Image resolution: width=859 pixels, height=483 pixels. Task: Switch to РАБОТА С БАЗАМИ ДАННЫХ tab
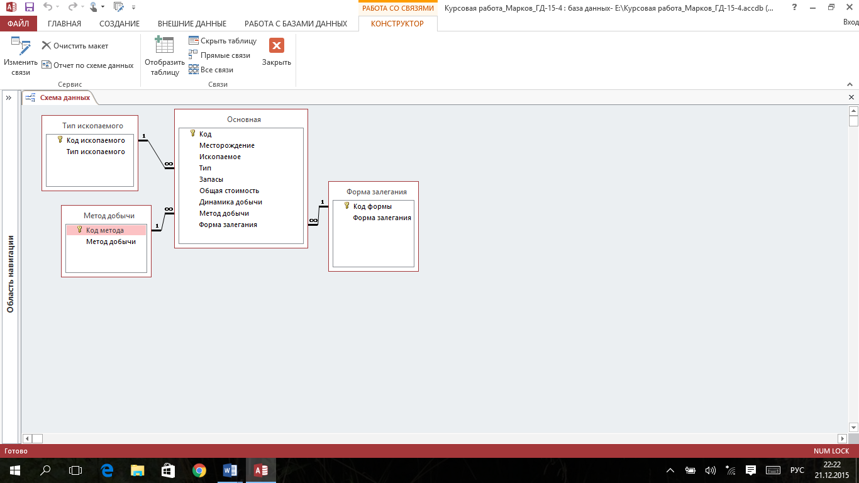tap(296, 23)
